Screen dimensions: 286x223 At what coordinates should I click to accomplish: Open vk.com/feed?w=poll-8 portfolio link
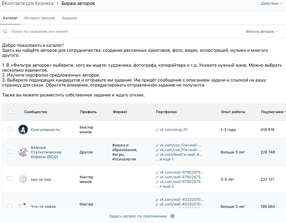[181, 154]
